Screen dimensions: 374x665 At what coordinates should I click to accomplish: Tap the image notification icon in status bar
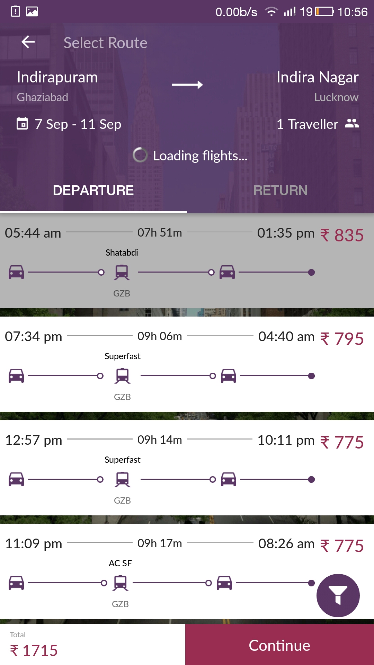click(32, 11)
